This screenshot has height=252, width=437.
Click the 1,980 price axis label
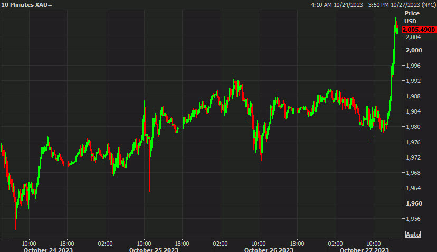(x=414, y=127)
